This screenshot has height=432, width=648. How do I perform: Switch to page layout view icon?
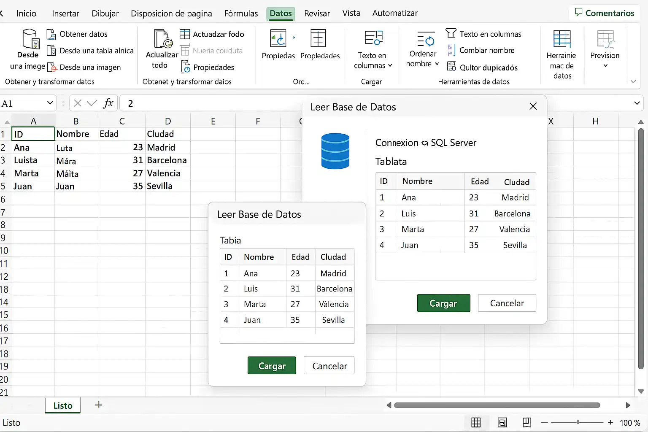tap(502, 422)
